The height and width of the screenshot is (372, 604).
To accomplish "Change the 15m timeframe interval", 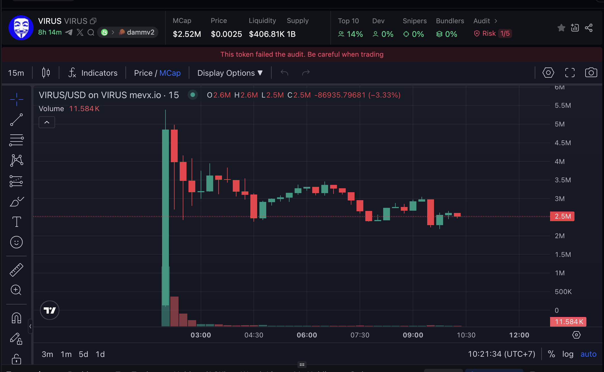I will [16, 73].
